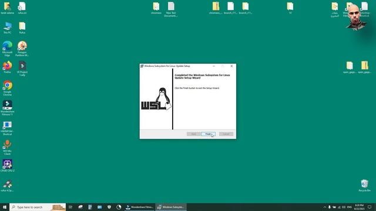Click the 'Type here to search' taskbar box
The height and width of the screenshot is (211, 376).
pyautogui.click(x=38, y=207)
